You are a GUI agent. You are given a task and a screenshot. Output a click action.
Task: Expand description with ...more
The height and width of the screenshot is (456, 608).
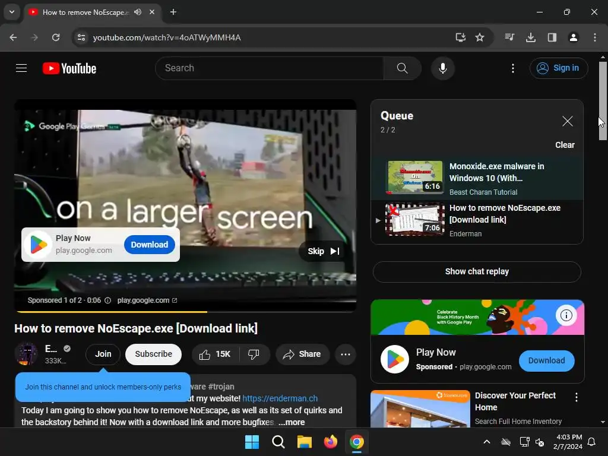point(292,422)
